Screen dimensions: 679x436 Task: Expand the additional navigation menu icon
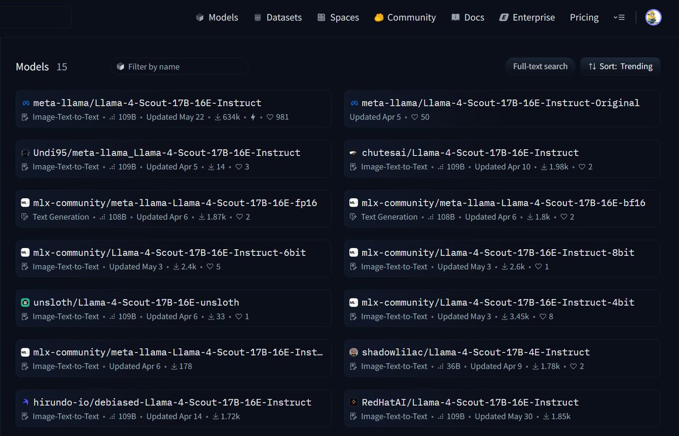point(619,18)
